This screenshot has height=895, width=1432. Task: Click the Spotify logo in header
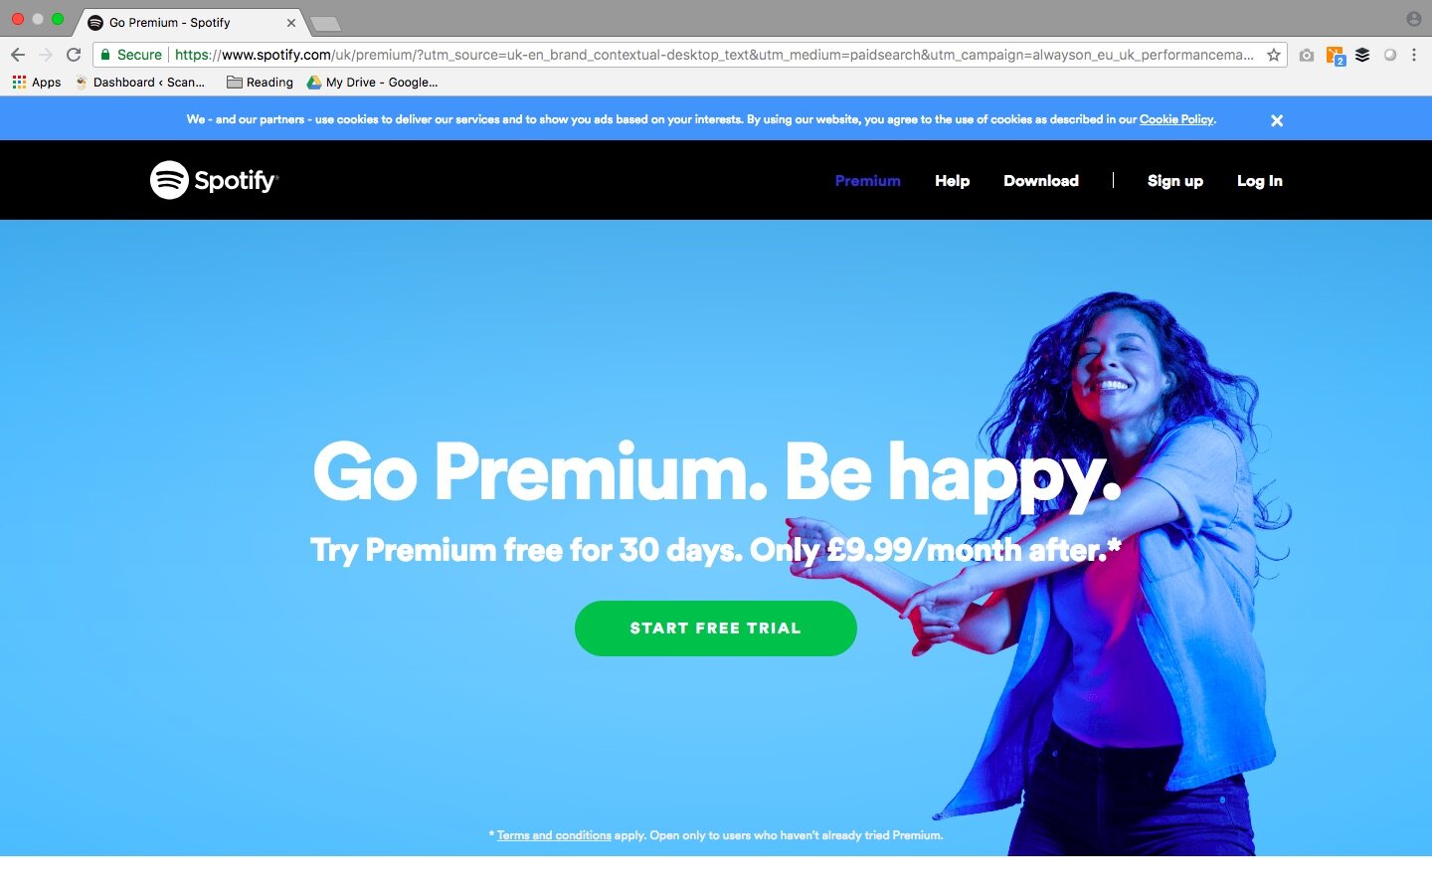point(214,180)
